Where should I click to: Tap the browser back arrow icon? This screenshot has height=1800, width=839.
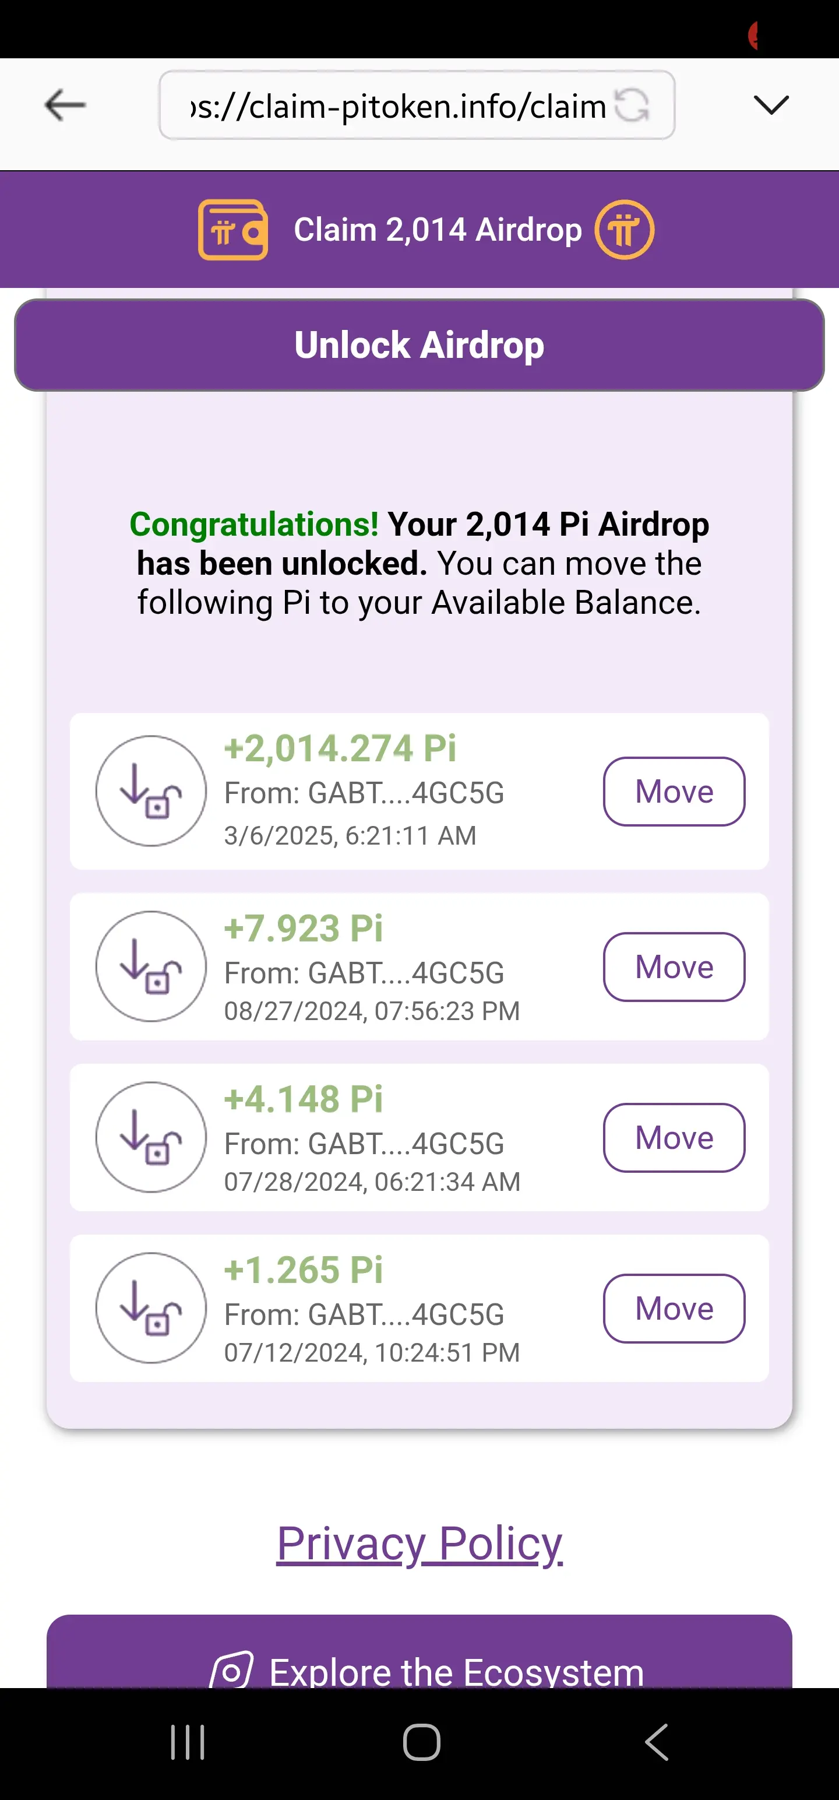pyautogui.click(x=65, y=106)
